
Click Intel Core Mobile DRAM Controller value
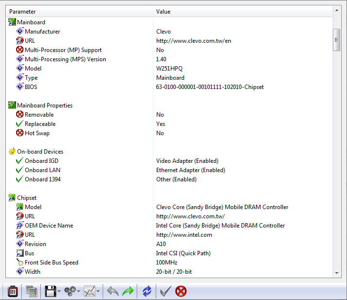point(220,226)
